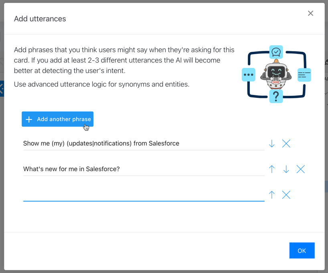Delete the empty third phrase row
Image resolution: width=328 pixels, height=273 pixels.
[286, 195]
